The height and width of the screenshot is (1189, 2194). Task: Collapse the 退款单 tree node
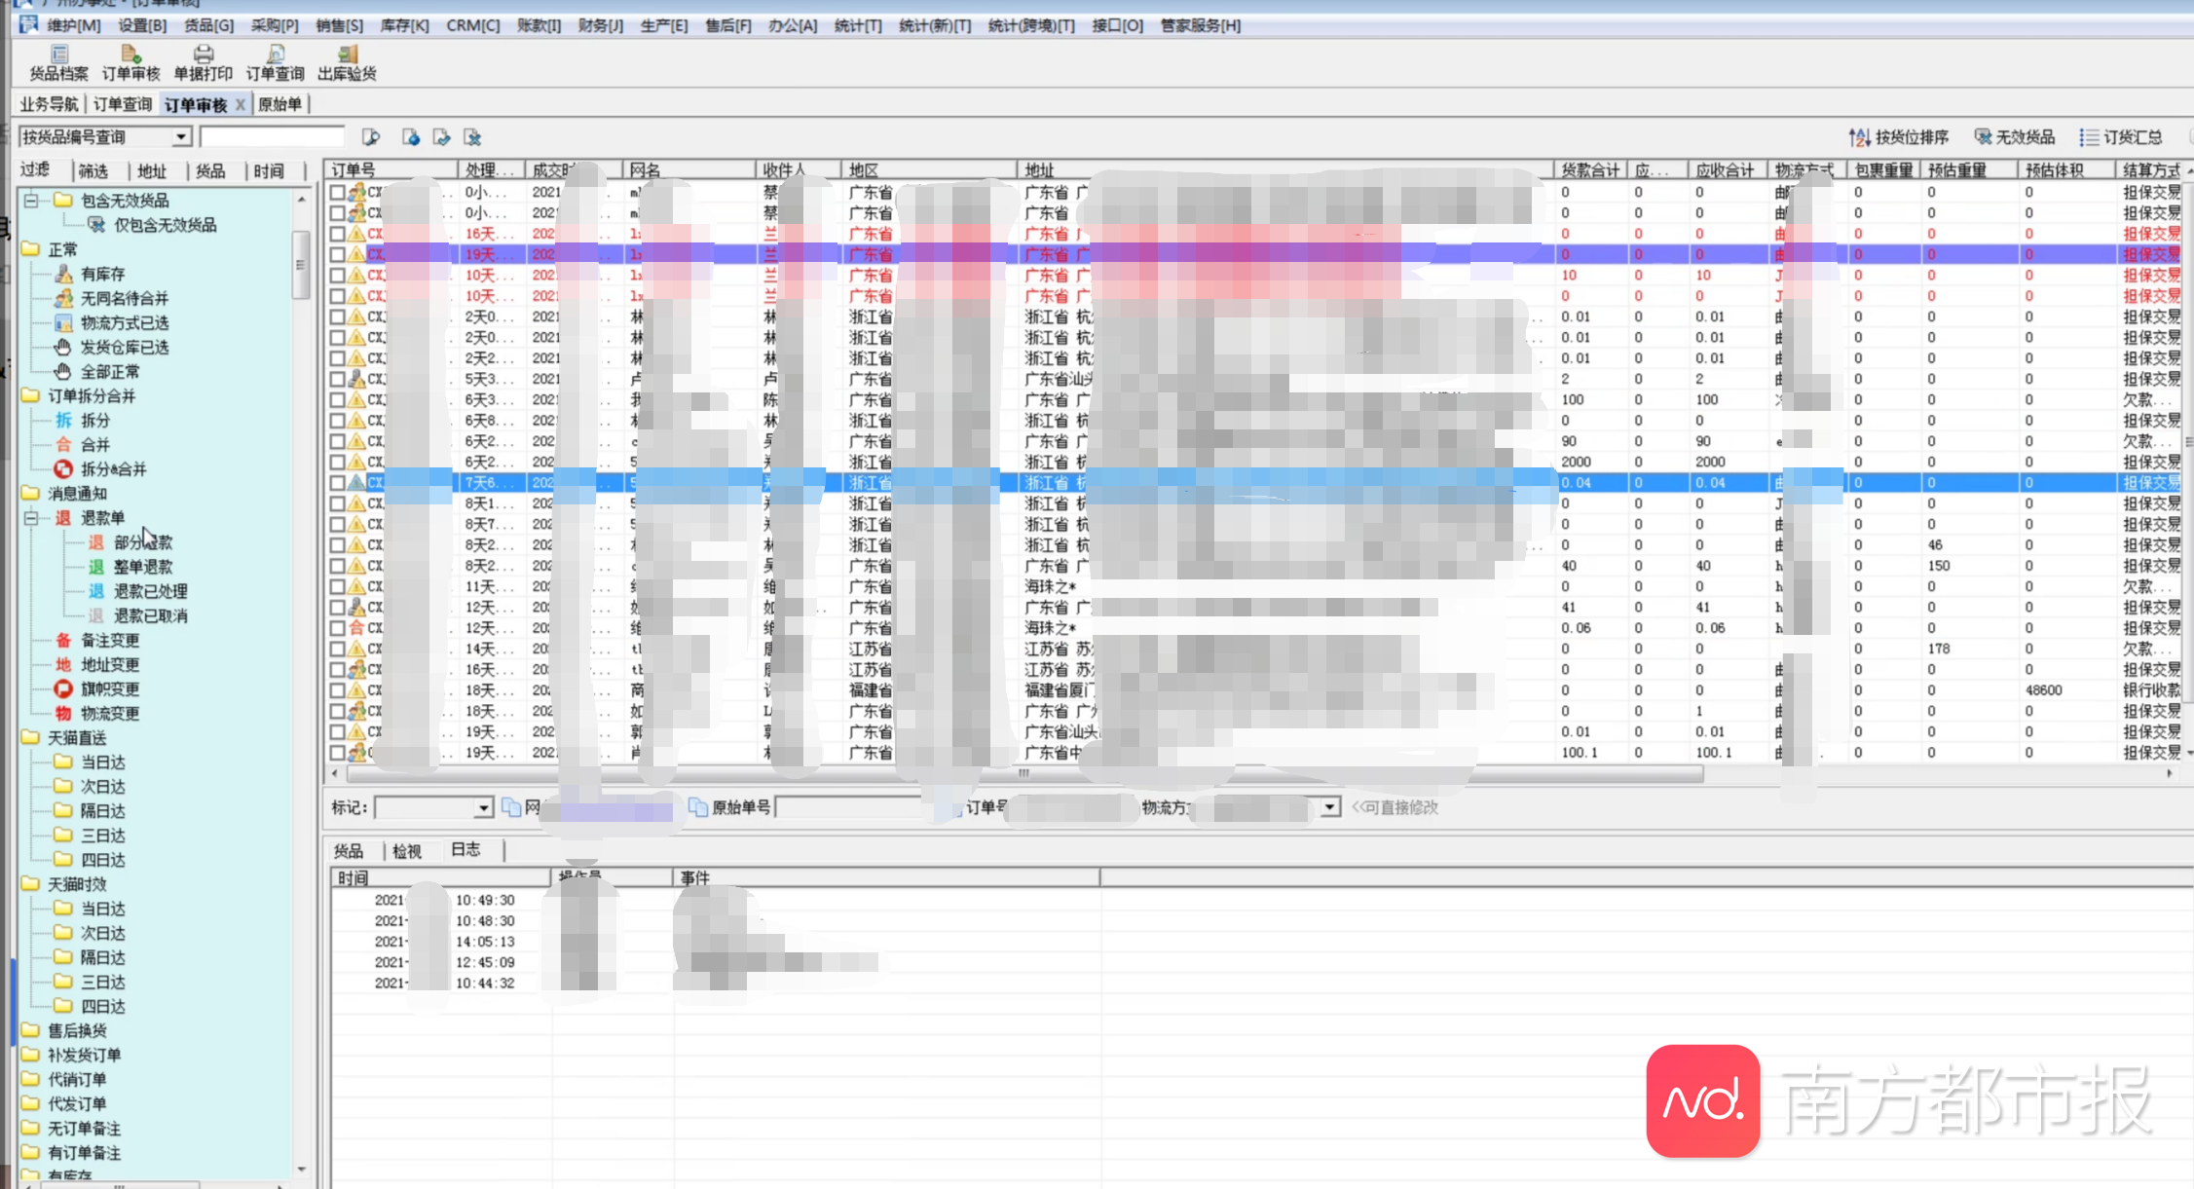pyautogui.click(x=31, y=518)
